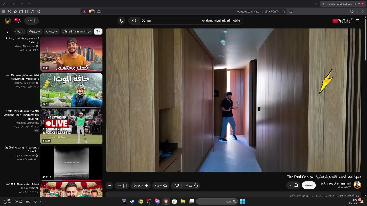Open the tab search dropdown arrow
Screen dimensions: 367x206
[29, 4]
